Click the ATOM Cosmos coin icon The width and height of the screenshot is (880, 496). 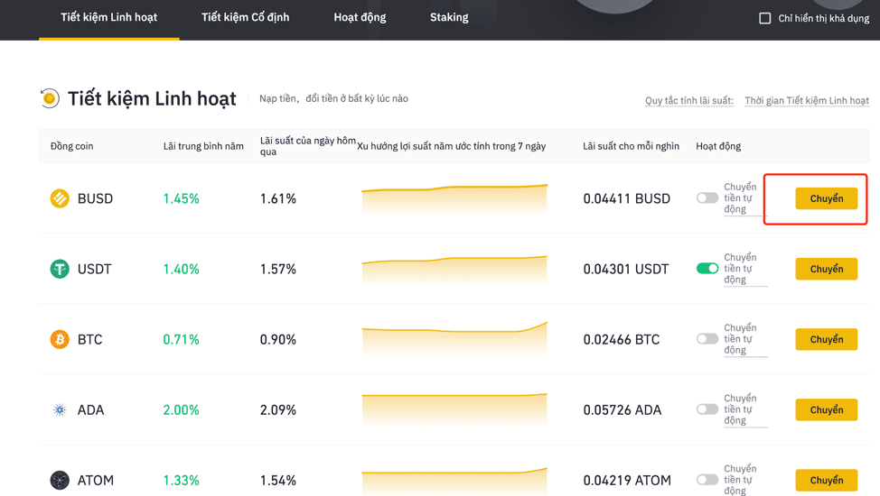[60, 481]
